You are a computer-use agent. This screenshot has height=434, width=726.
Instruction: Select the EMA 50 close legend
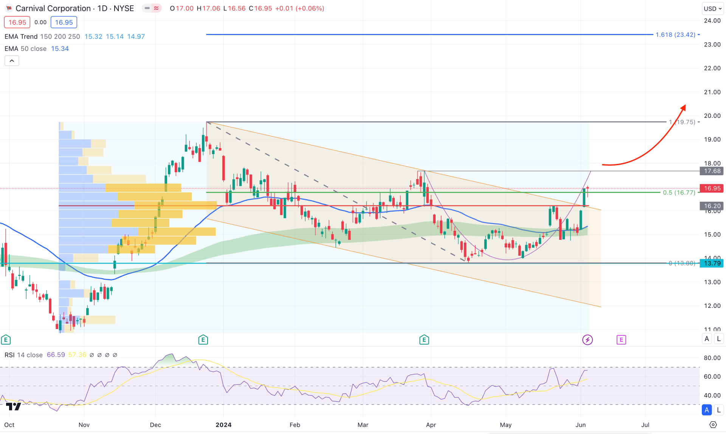tap(25, 49)
